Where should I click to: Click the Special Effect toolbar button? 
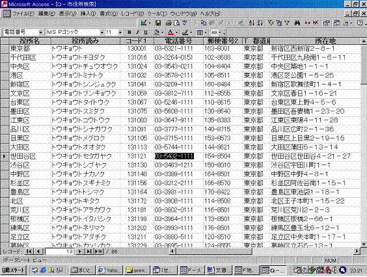point(214,33)
